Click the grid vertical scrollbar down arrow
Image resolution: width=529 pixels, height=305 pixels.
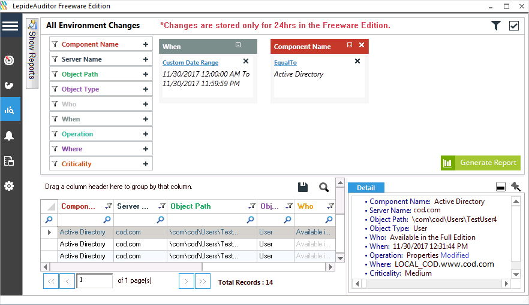pyautogui.click(x=341, y=258)
